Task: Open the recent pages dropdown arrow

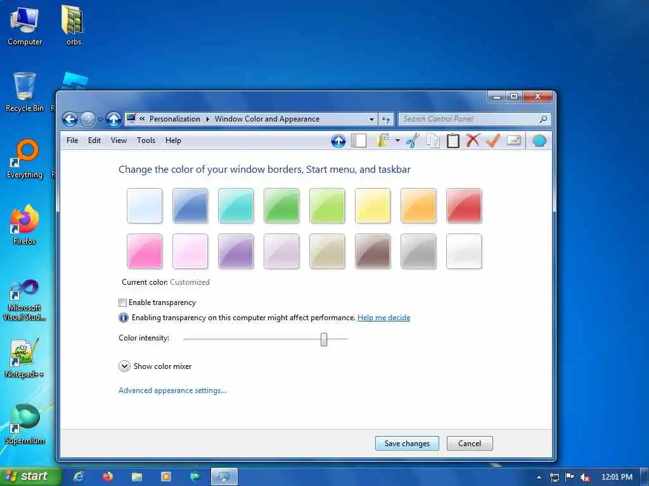Action: pyautogui.click(x=100, y=120)
